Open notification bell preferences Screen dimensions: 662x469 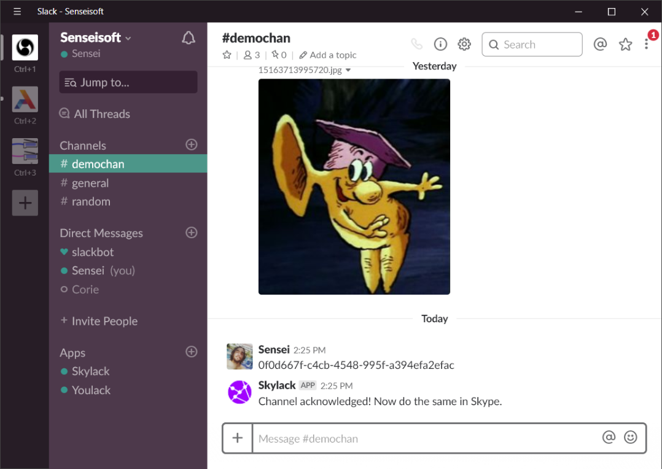pos(189,39)
